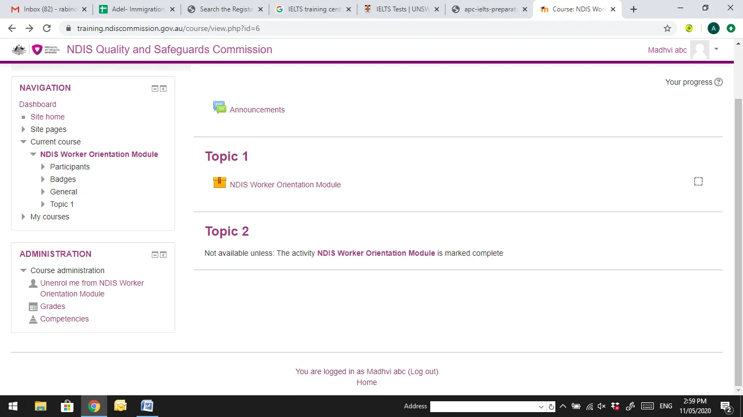
Task: Open the Competencies link
Action: click(x=64, y=319)
